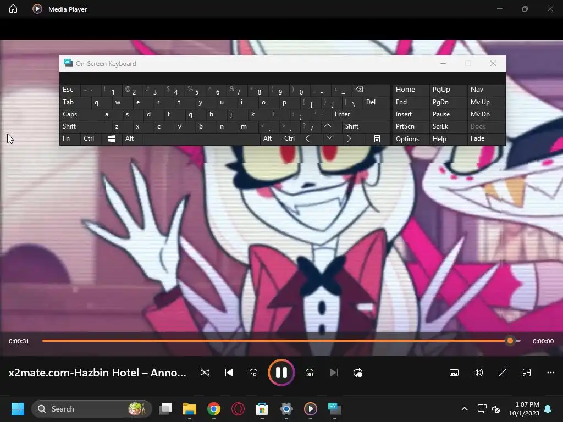Pause the video playback
Screen dimensions: 563x422
pos(281,373)
